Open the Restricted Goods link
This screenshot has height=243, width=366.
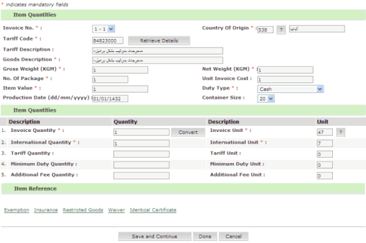[x=83, y=210]
